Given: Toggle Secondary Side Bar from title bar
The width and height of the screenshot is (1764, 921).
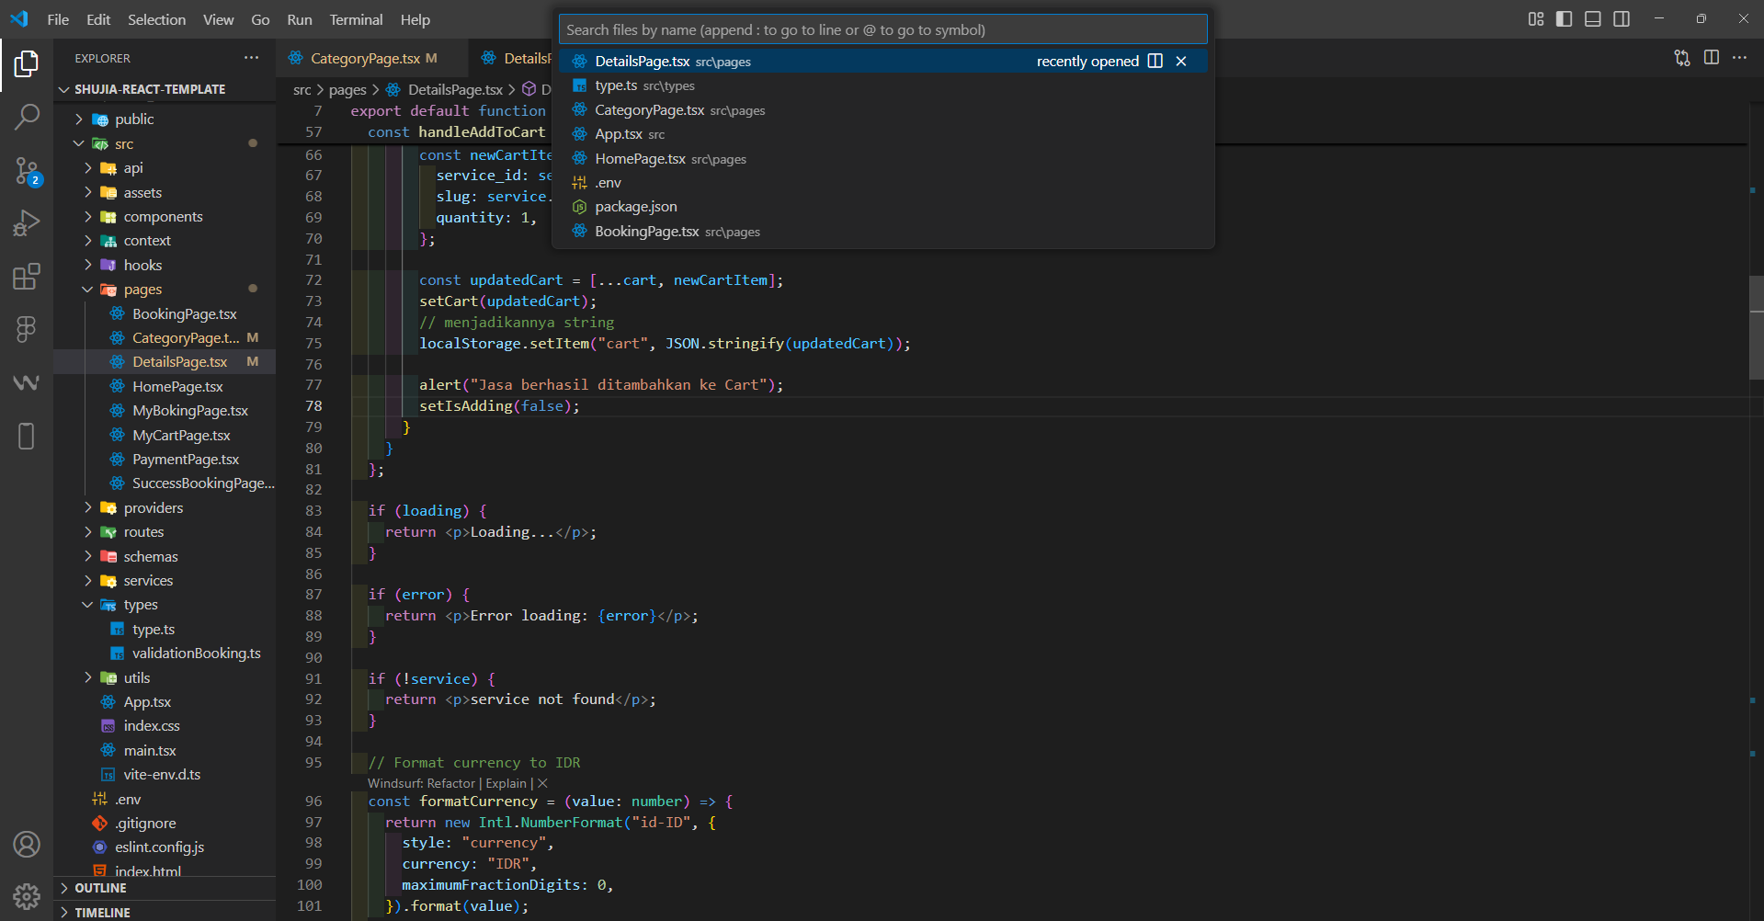Looking at the screenshot, I should point(1622,19).
